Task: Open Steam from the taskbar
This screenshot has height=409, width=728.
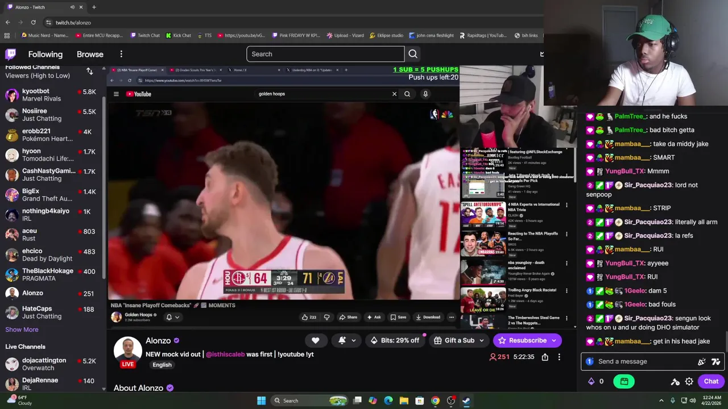Action: click(x=466, y=400)
